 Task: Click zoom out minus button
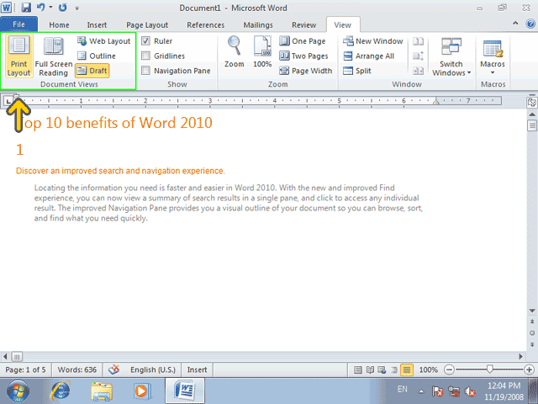[x=449, y=370]
